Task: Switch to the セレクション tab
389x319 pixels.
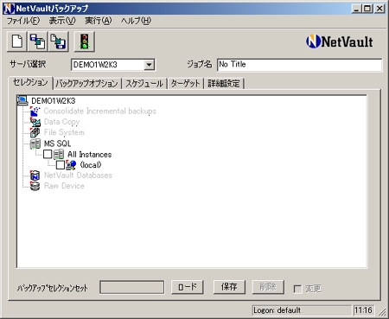Action: point(30,83)
